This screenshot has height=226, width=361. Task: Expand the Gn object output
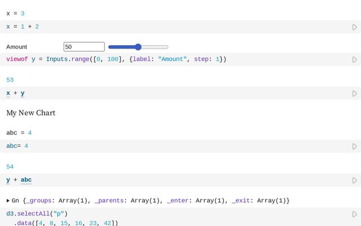coord(8,201)
